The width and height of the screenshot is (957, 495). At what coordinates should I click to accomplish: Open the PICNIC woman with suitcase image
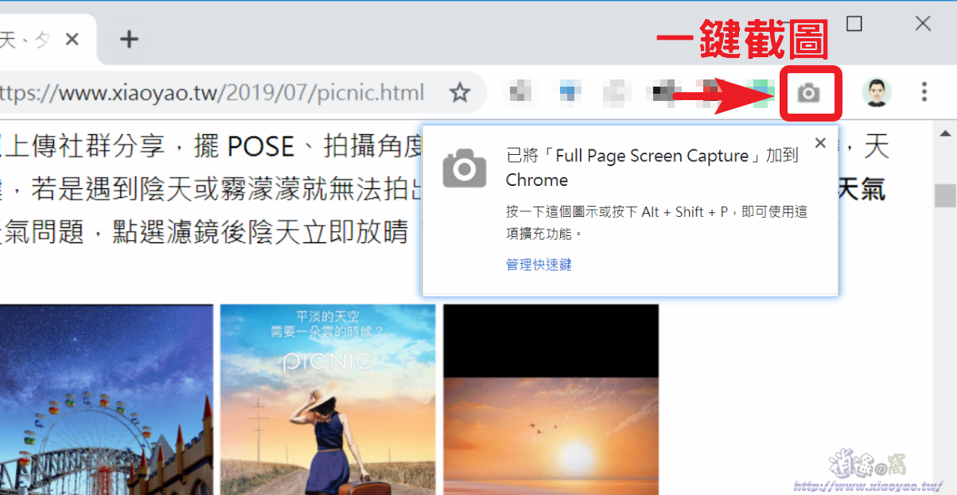(328, 400)
